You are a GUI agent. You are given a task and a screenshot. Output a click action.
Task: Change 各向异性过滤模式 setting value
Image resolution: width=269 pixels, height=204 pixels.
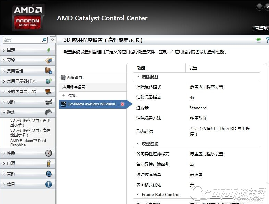point(207,154)
